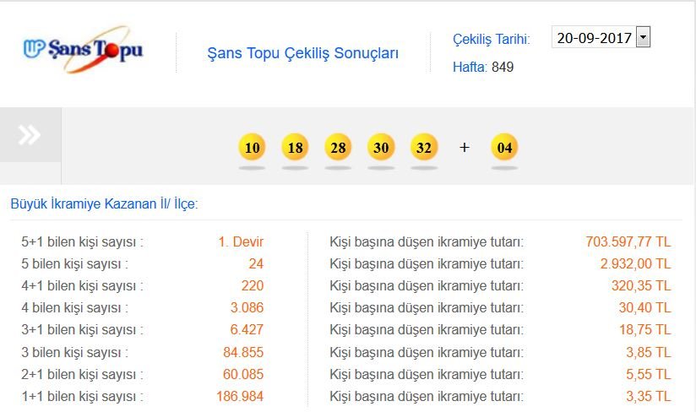Click the Hafta 849 week text
This screenshot has height=412, width=696.
(483, 67)
